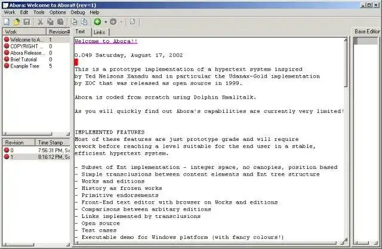Click the Paste clipboard icon
The height and width of the screenshot is (249, 382).
(x=60, y=22)
